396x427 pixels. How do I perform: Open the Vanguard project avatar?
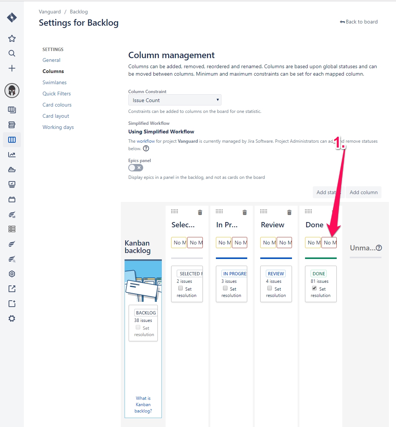pyautogui.click(x=12, y=91)
